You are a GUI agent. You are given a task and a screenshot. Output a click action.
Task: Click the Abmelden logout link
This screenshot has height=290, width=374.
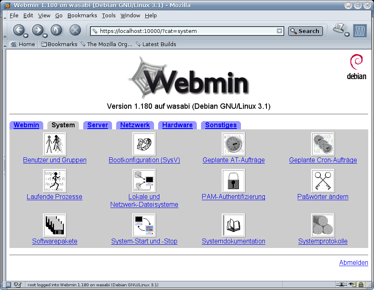click(353, 262)
